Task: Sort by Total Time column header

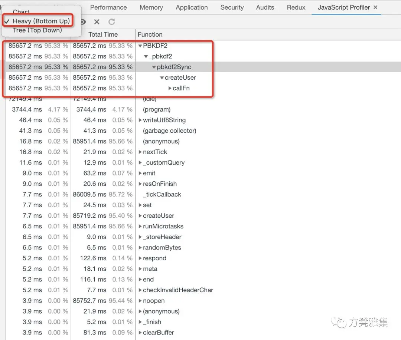Action: point(103,34)
